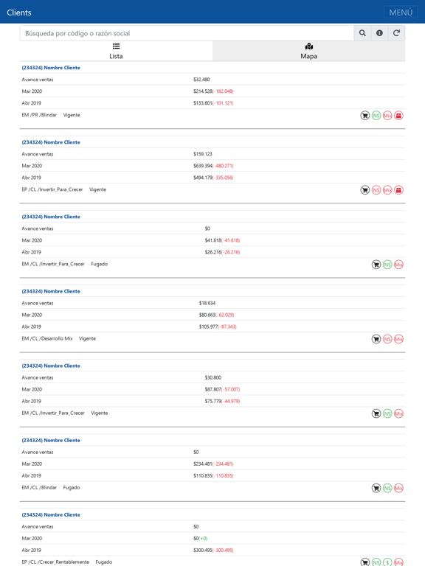Click the search magnifier icon
This screenshot has width=425, height=566.
[x=362, y=33]
